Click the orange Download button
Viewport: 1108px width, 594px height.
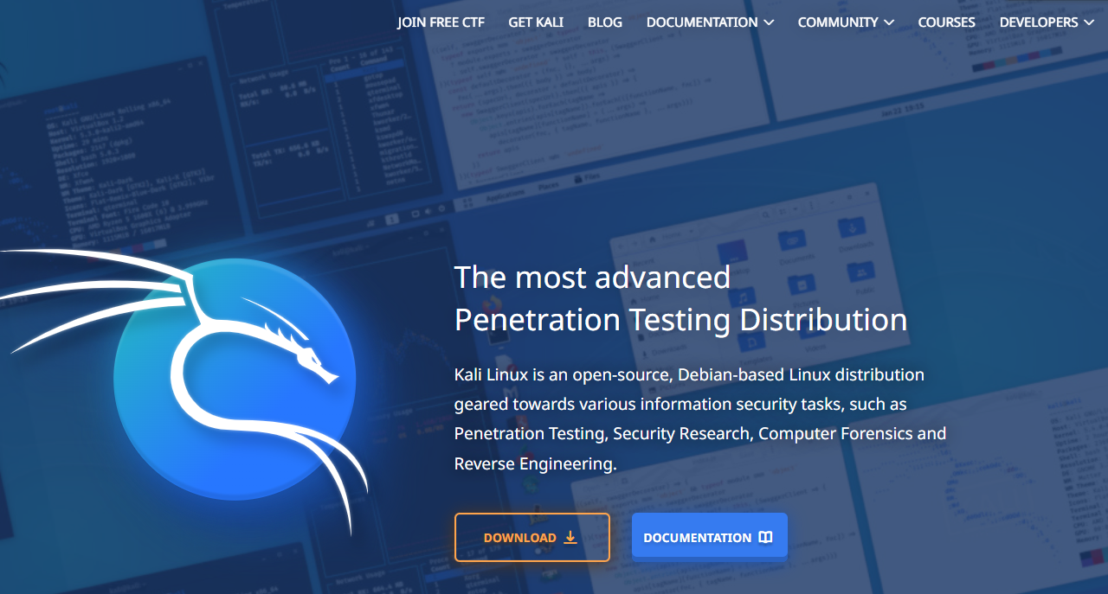click(x=532, y=537)
